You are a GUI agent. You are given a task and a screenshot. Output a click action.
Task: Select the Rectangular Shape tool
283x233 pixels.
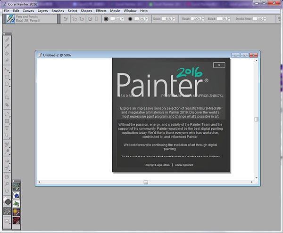point(7,121)
